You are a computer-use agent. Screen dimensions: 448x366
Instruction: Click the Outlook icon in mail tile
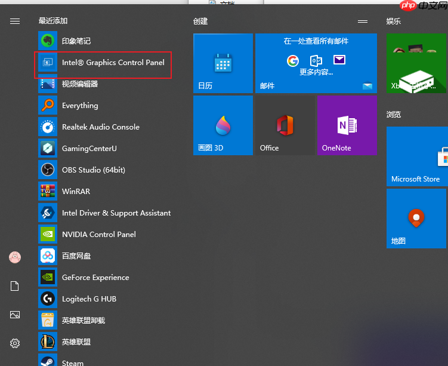pyautogui.click(x=316, y=60)
